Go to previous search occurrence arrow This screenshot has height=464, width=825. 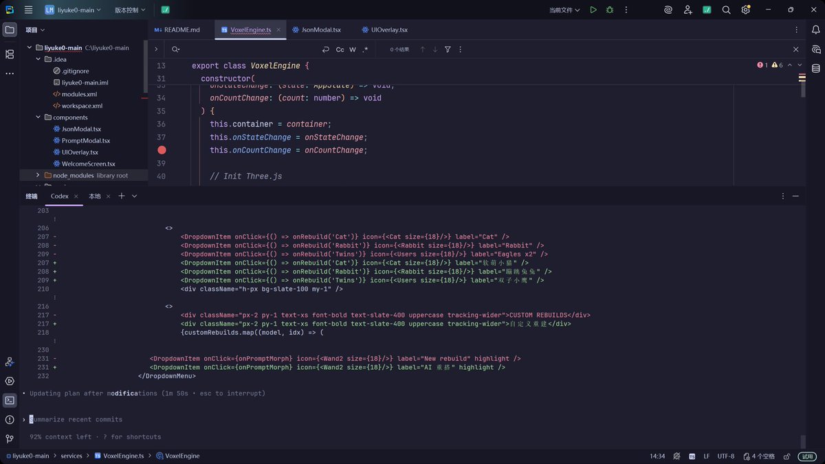(422, 49)
